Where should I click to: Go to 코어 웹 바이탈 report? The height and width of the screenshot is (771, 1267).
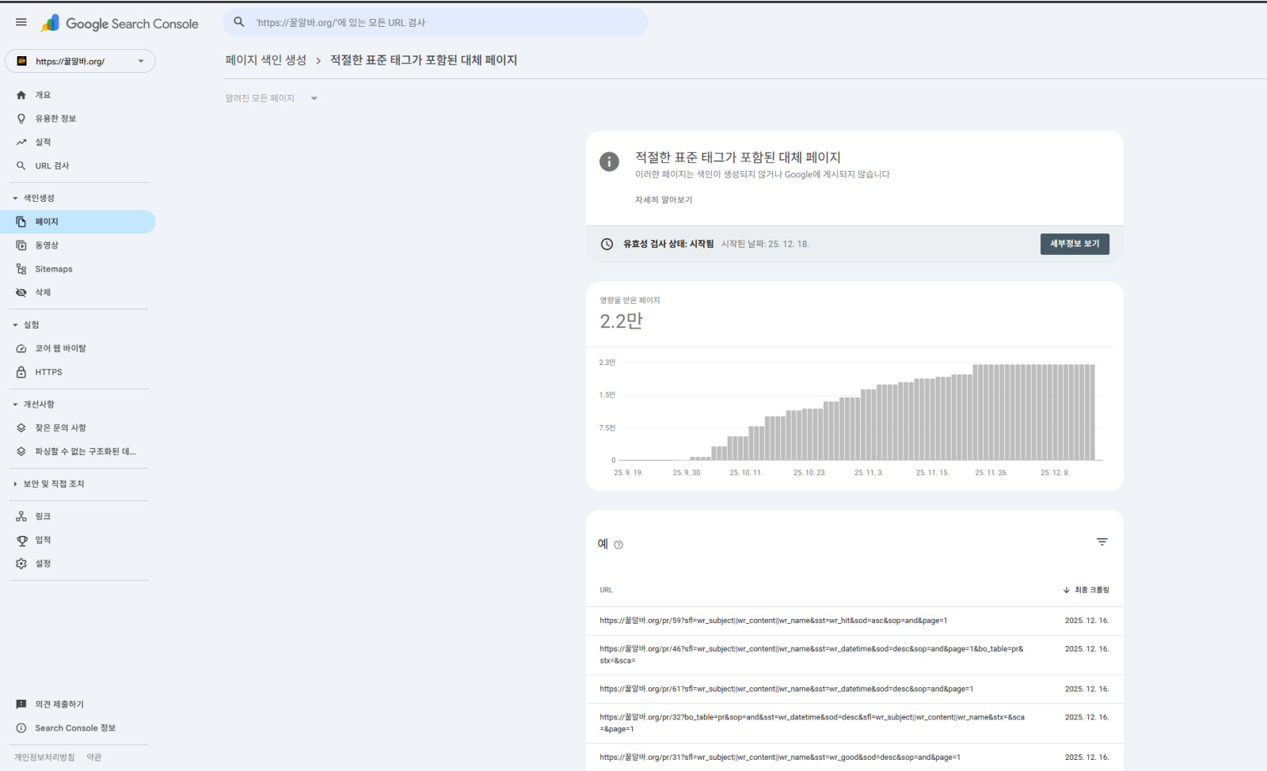tap(60, 348)
